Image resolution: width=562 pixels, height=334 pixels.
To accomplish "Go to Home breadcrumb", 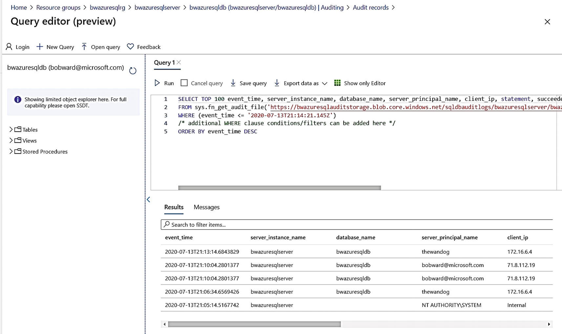I will [19, 8].
